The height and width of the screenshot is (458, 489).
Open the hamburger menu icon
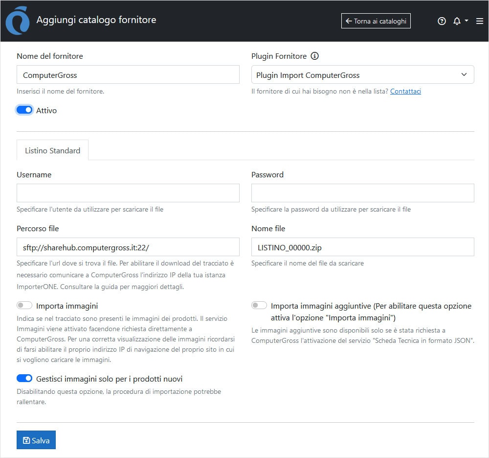click(479, 21)
